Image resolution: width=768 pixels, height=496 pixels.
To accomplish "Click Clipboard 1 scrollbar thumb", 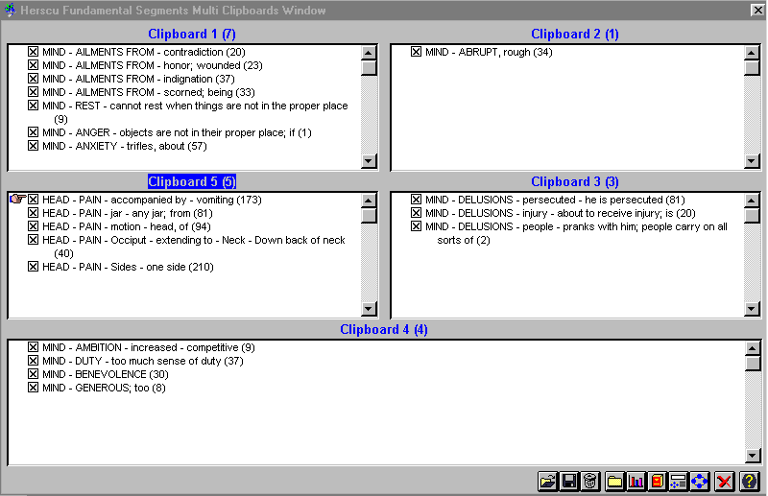I will [x=369, y=67].
